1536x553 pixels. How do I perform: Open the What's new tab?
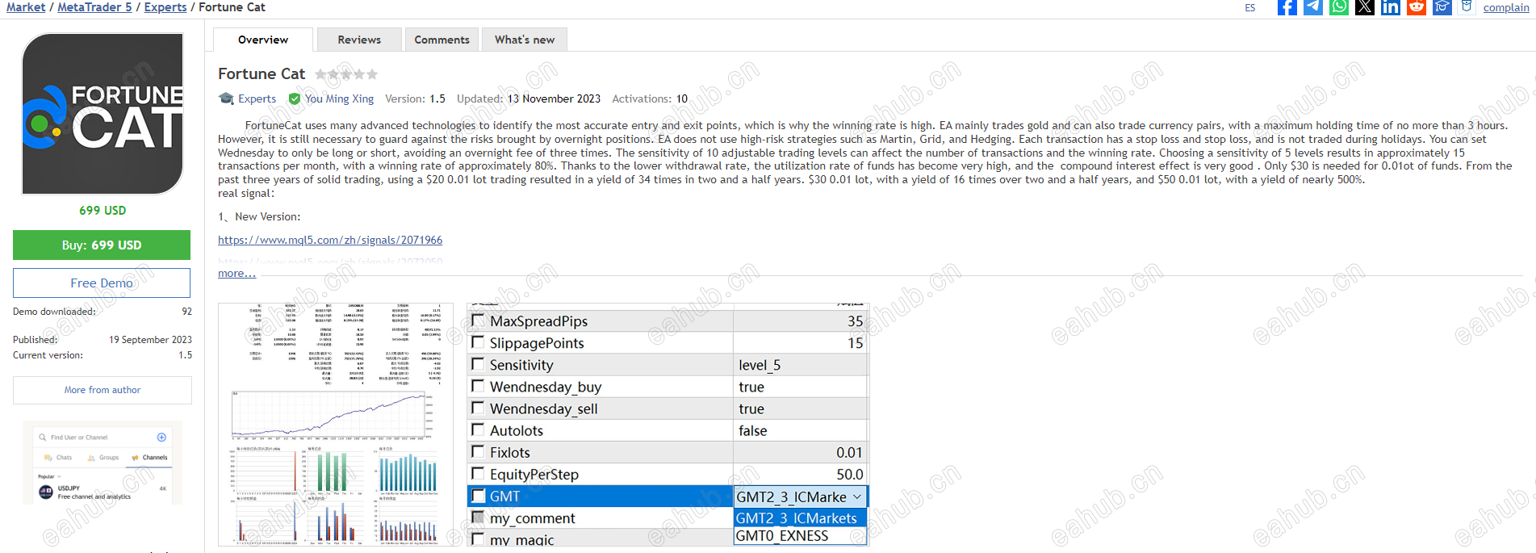click(x=525, y=40)
